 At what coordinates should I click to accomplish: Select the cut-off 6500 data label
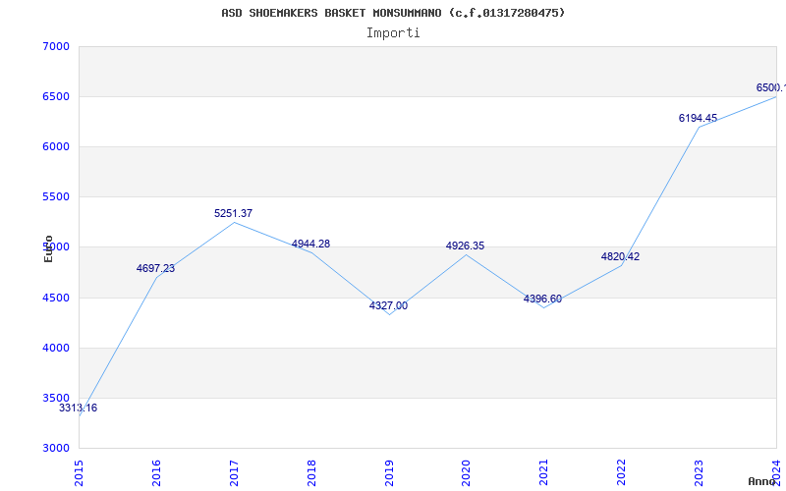(x=771, y=87)
